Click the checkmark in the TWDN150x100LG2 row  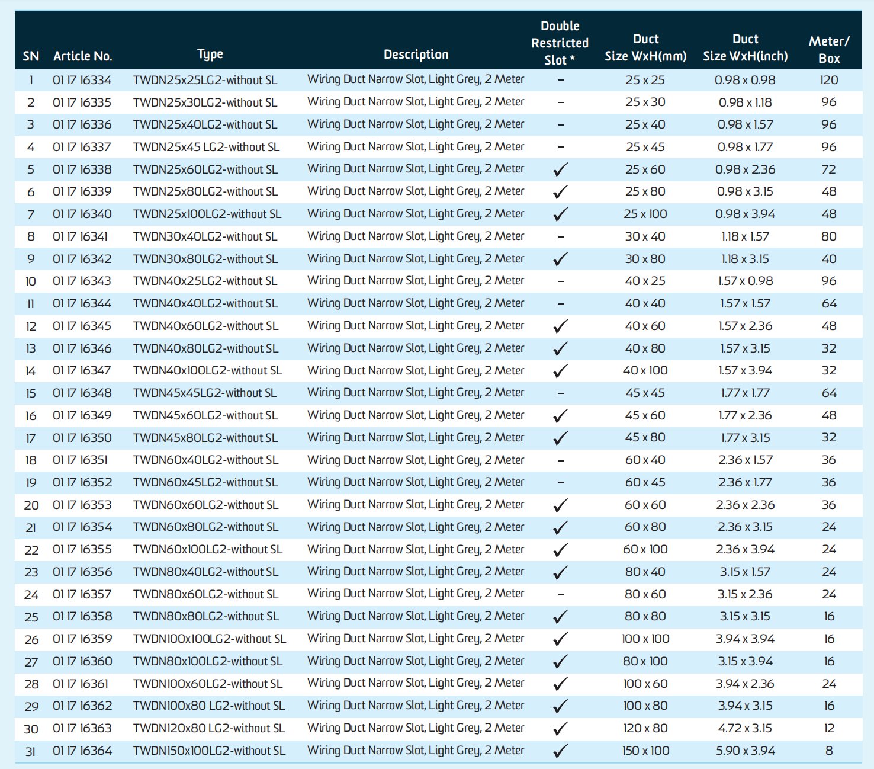(x=560, y=751)
